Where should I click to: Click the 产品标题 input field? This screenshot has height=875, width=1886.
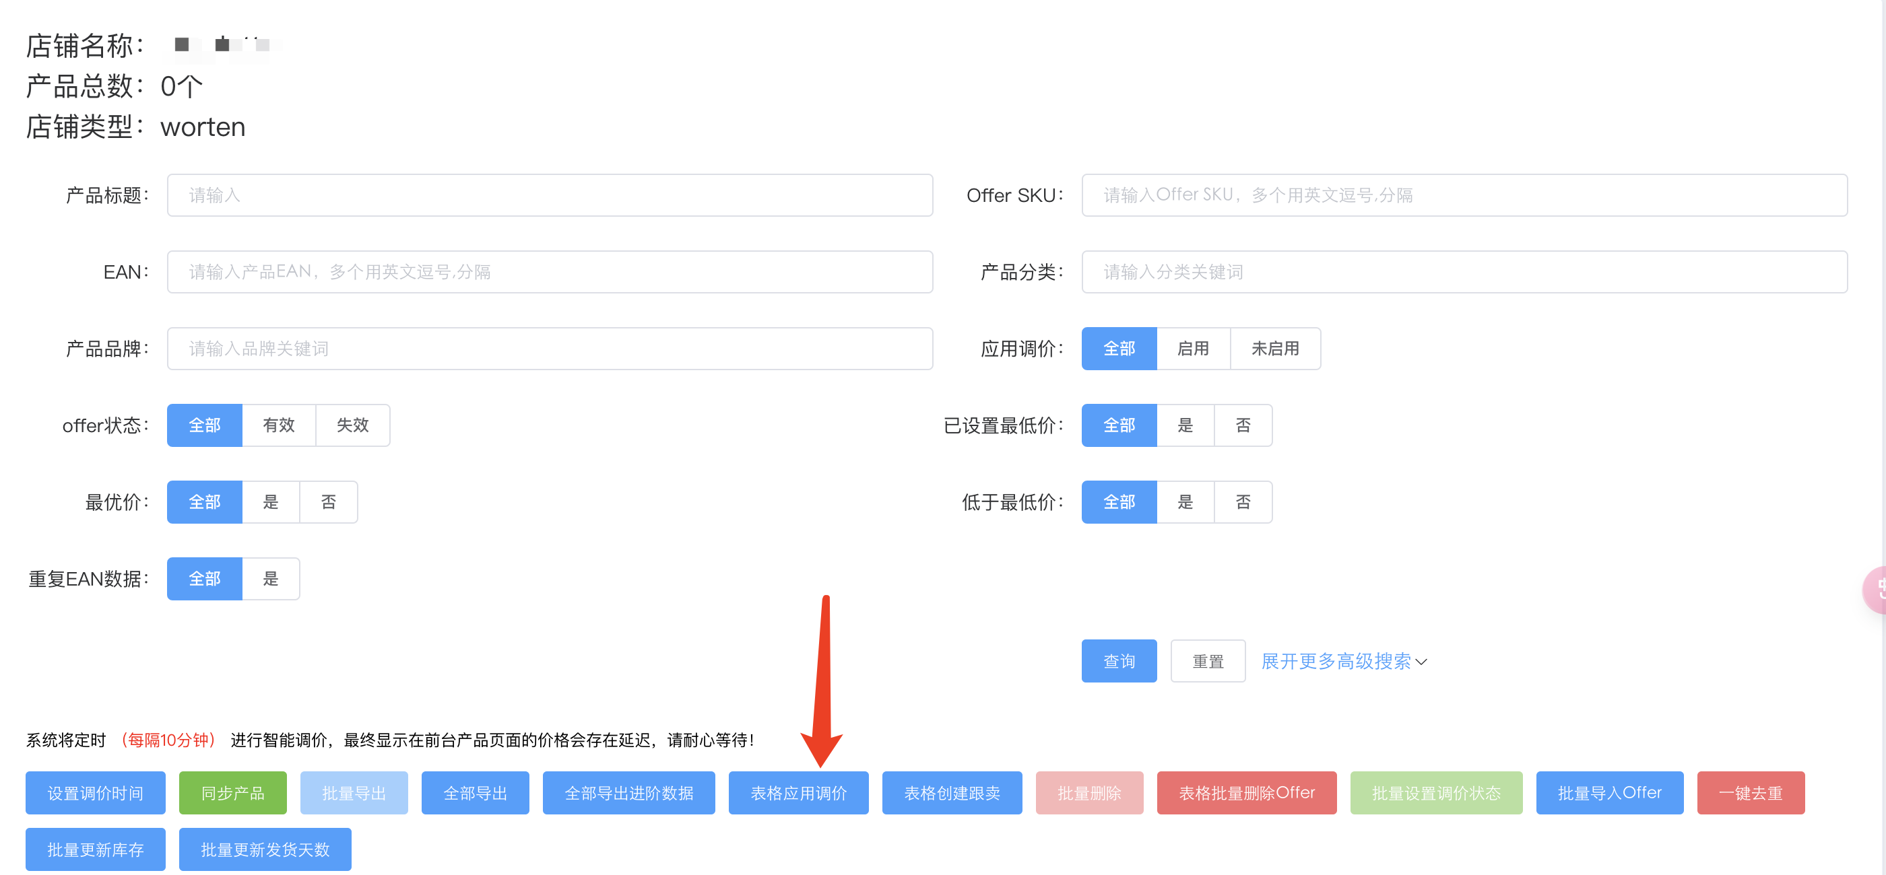(x=549, y=195)
